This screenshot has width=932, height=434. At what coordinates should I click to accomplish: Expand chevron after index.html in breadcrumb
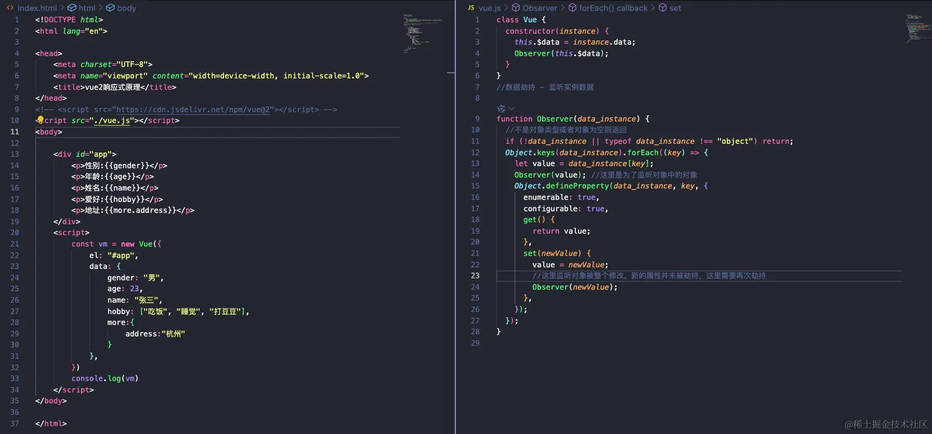pos(62,8)
